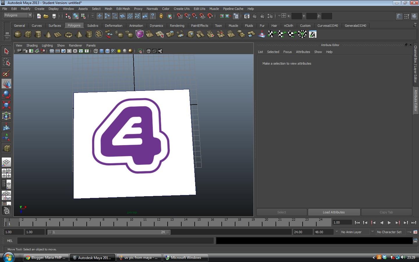
Task: Switch to the Rendering shelf tab
Action: [x=177, y=26]
